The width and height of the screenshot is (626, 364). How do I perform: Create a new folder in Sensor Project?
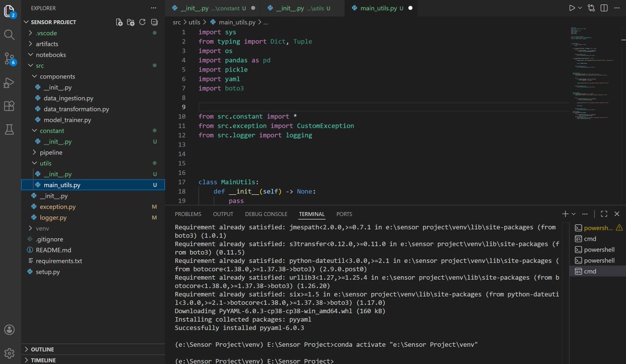tap(130, 21)
